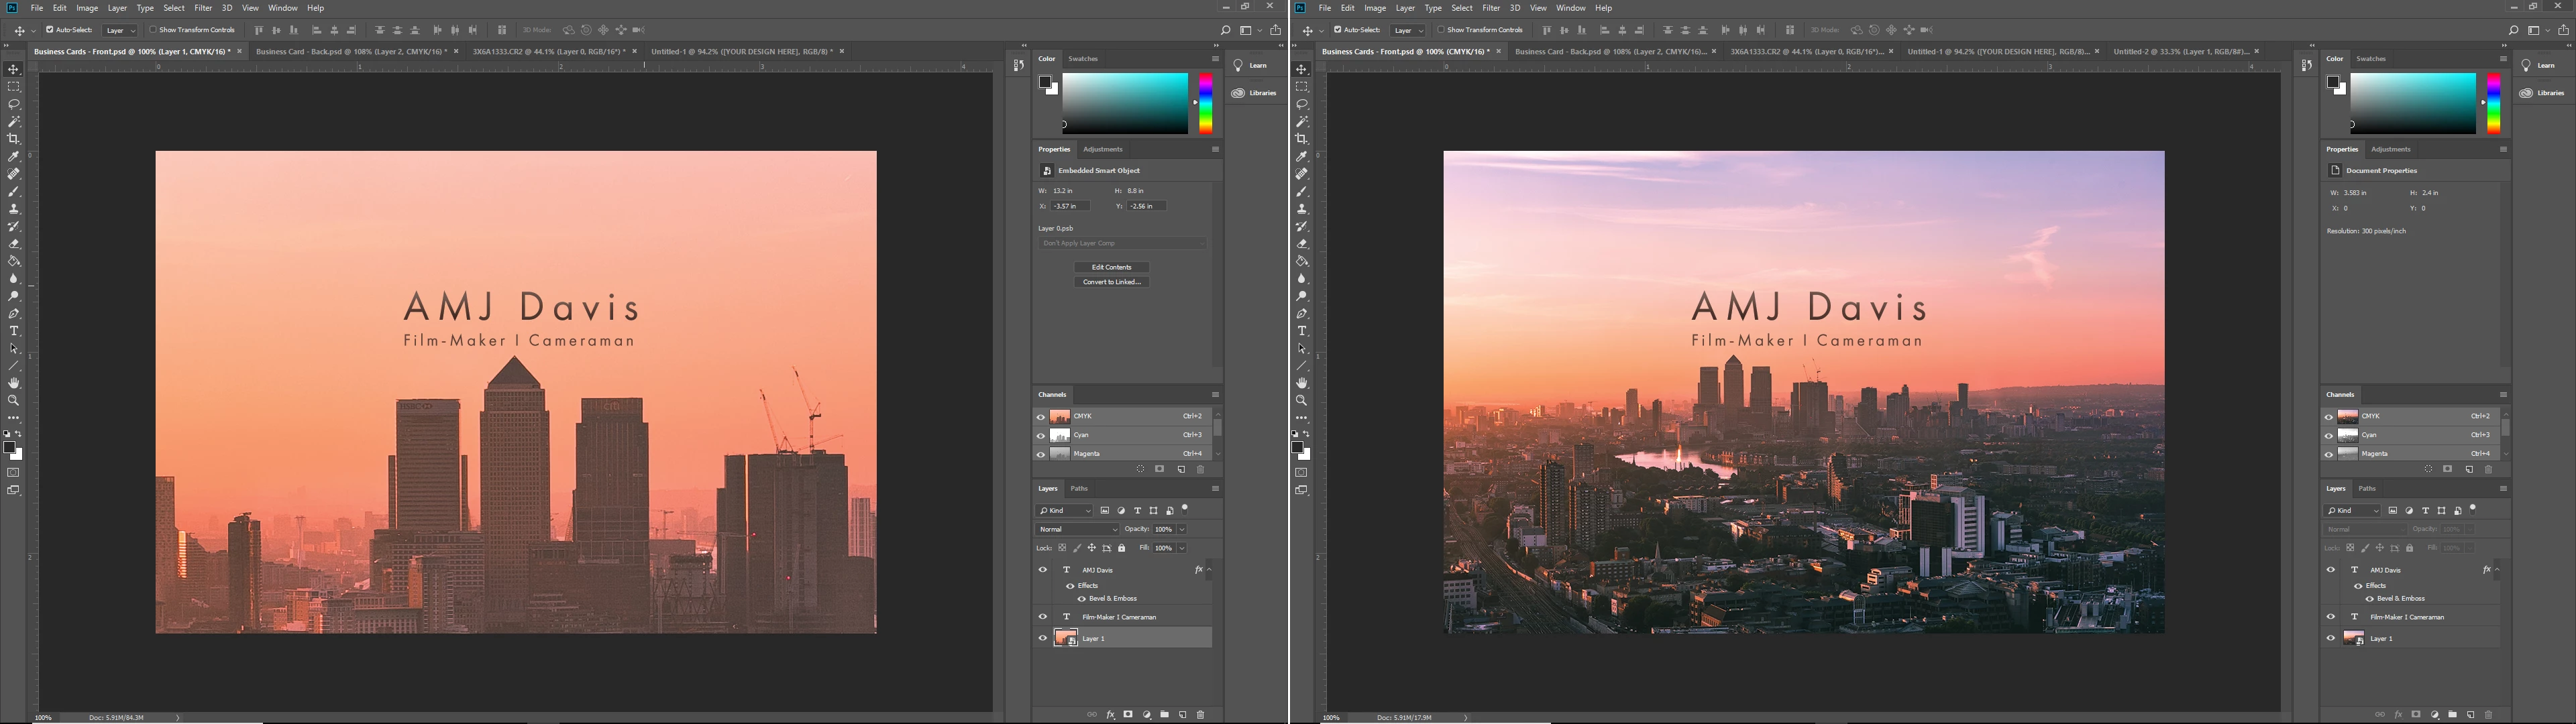Viewport: 2576px width, 724px height.
Task: Select the Crop tool in left window toolbar
Action: tap(14, 139)
